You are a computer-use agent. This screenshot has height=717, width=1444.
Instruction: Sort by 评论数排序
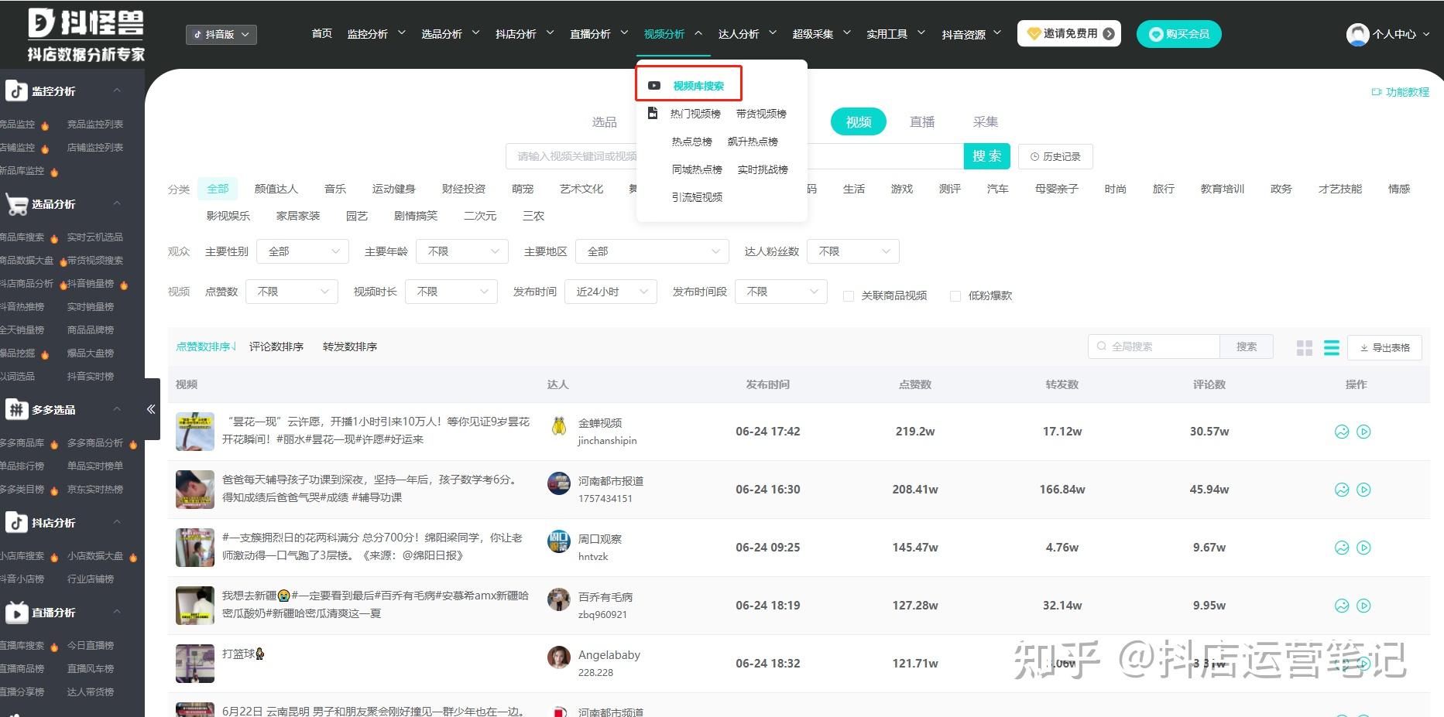coord(276,347)
